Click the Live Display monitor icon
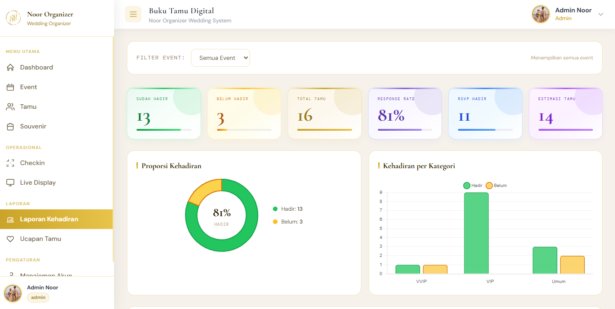Viewport: 615px width, 309px height. [x=10, y=183]
